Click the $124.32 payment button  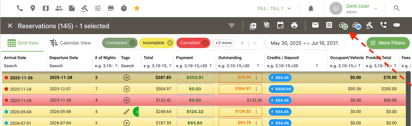[x=195, y=112]
